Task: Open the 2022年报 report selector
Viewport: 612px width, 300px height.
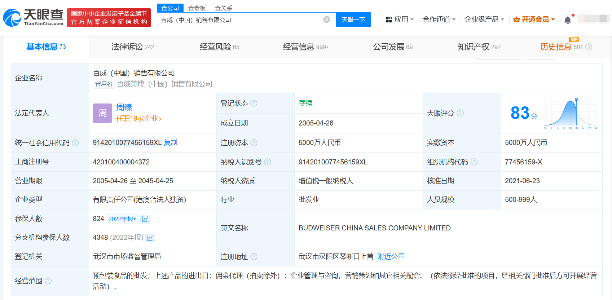Action: pos(122,219)
